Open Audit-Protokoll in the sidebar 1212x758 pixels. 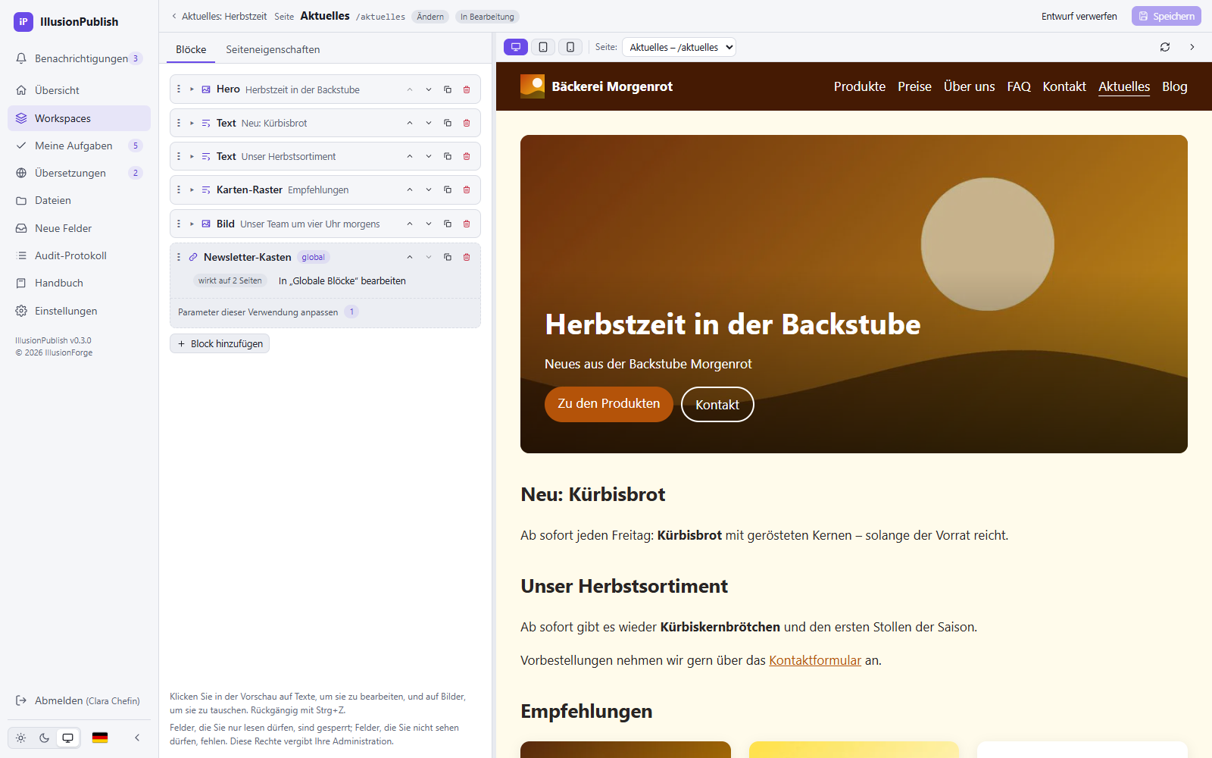click(79, 255)
